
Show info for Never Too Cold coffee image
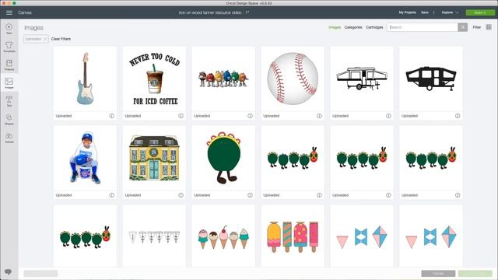click(x=181, y=116)
